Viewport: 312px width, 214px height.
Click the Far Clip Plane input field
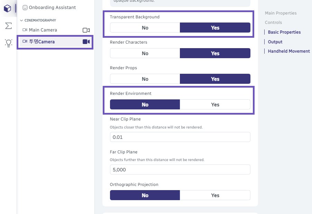[x=180, y=170]
